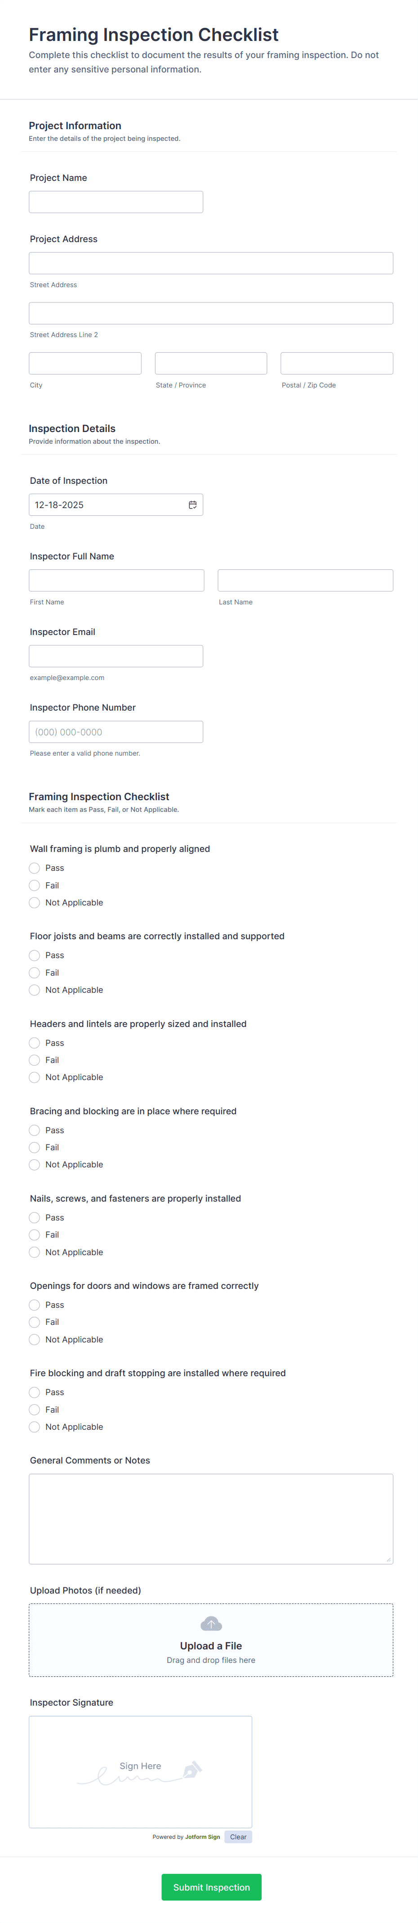Mark headers and lintels Not Applicable
Screen dimensions: 418x1923
point(34,1077)
